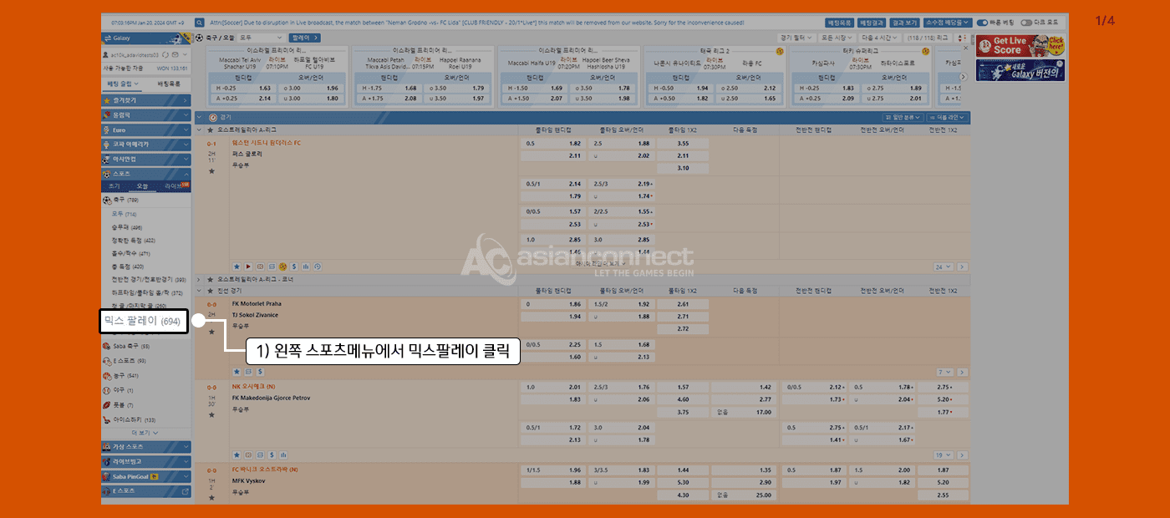Click the 팔레이 button next to 축구/오늘
1170x518 pixels.
303,38
